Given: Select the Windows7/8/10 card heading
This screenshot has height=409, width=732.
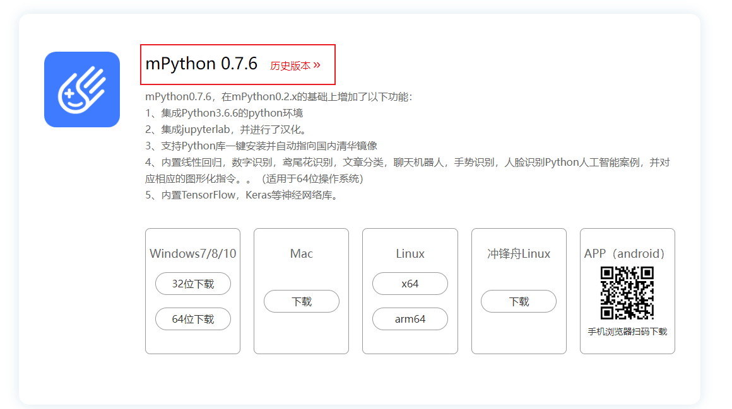Looking at the screenshot, I should [x=193, y=253].
